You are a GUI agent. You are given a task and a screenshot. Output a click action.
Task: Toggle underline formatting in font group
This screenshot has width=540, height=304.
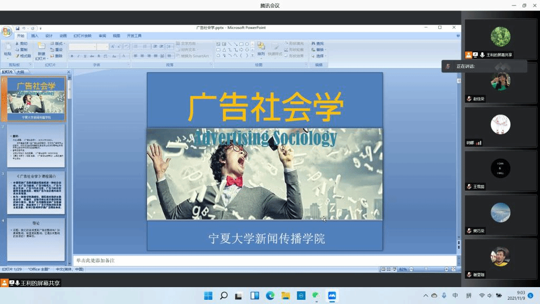tap(85, 56)
